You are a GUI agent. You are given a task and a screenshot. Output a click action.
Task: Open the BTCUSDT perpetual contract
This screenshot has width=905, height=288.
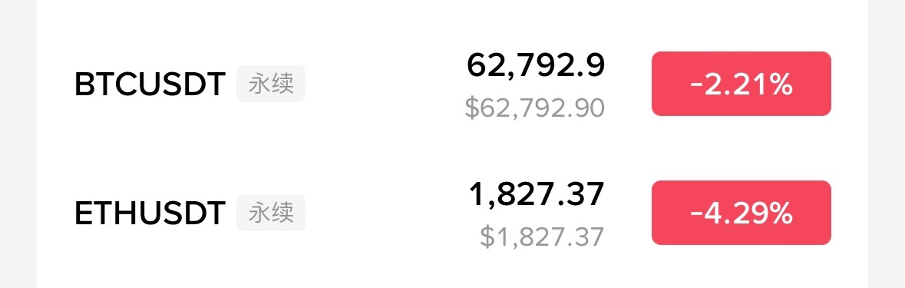tap(453, 84)
